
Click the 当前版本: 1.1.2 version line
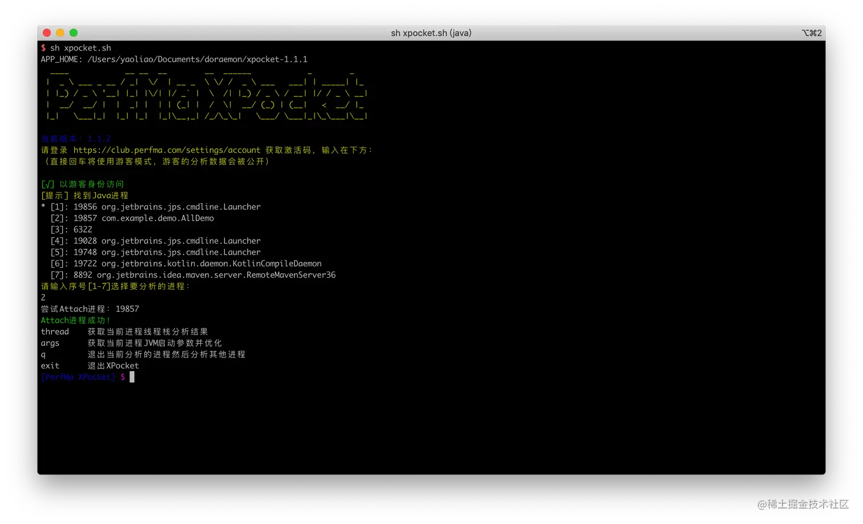76,139
